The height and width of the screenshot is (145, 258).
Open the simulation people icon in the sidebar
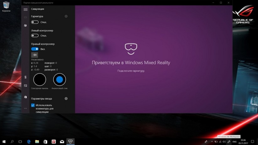pos(25,25)
